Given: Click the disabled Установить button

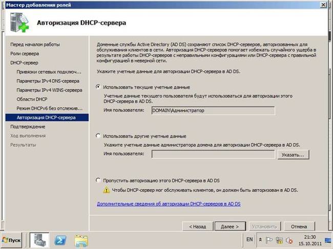Looking at the screenshot, I should click(x=265, y=227).
